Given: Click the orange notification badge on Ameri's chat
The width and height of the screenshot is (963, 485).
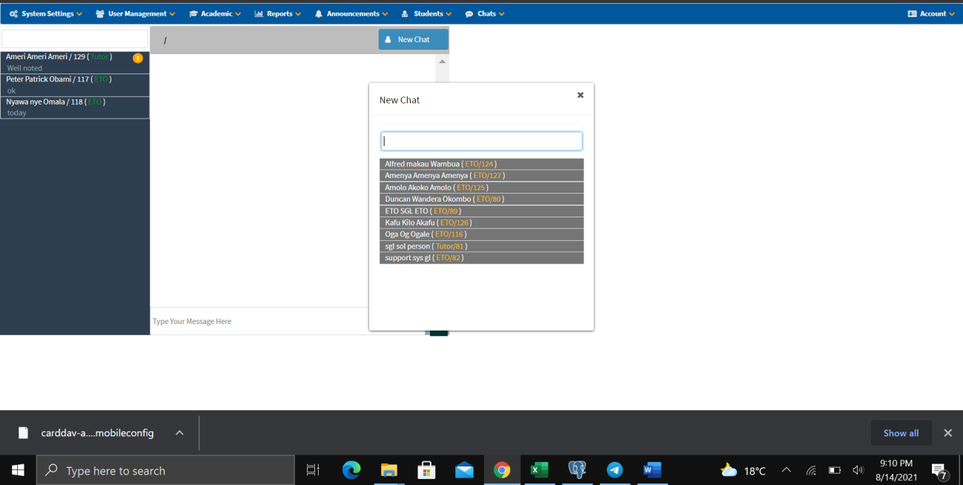Looking at the screenshot, I should click(x=137, y=58).
